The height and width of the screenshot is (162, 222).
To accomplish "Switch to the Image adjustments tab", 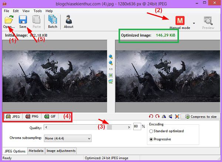I will [61, 151].
